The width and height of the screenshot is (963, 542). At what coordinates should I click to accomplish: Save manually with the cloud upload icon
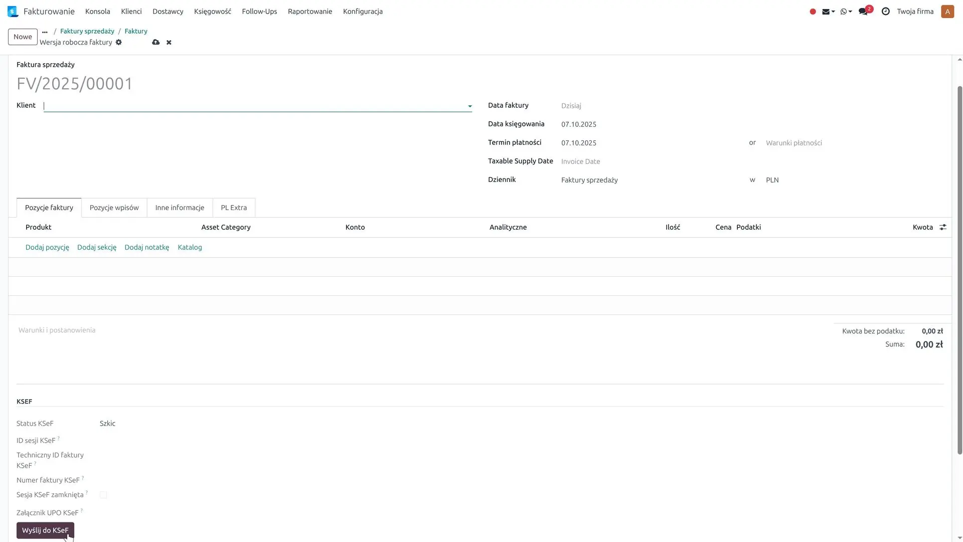pyautogui.click(x=156, y=43)
